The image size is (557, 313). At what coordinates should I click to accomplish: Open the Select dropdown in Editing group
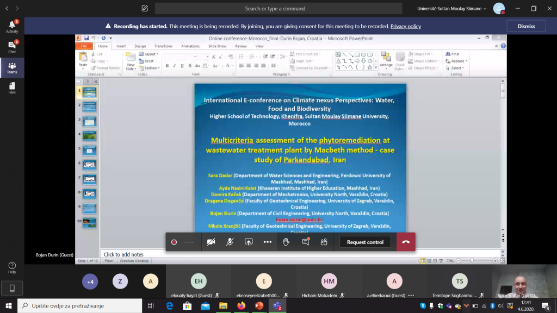click(455, 68)
